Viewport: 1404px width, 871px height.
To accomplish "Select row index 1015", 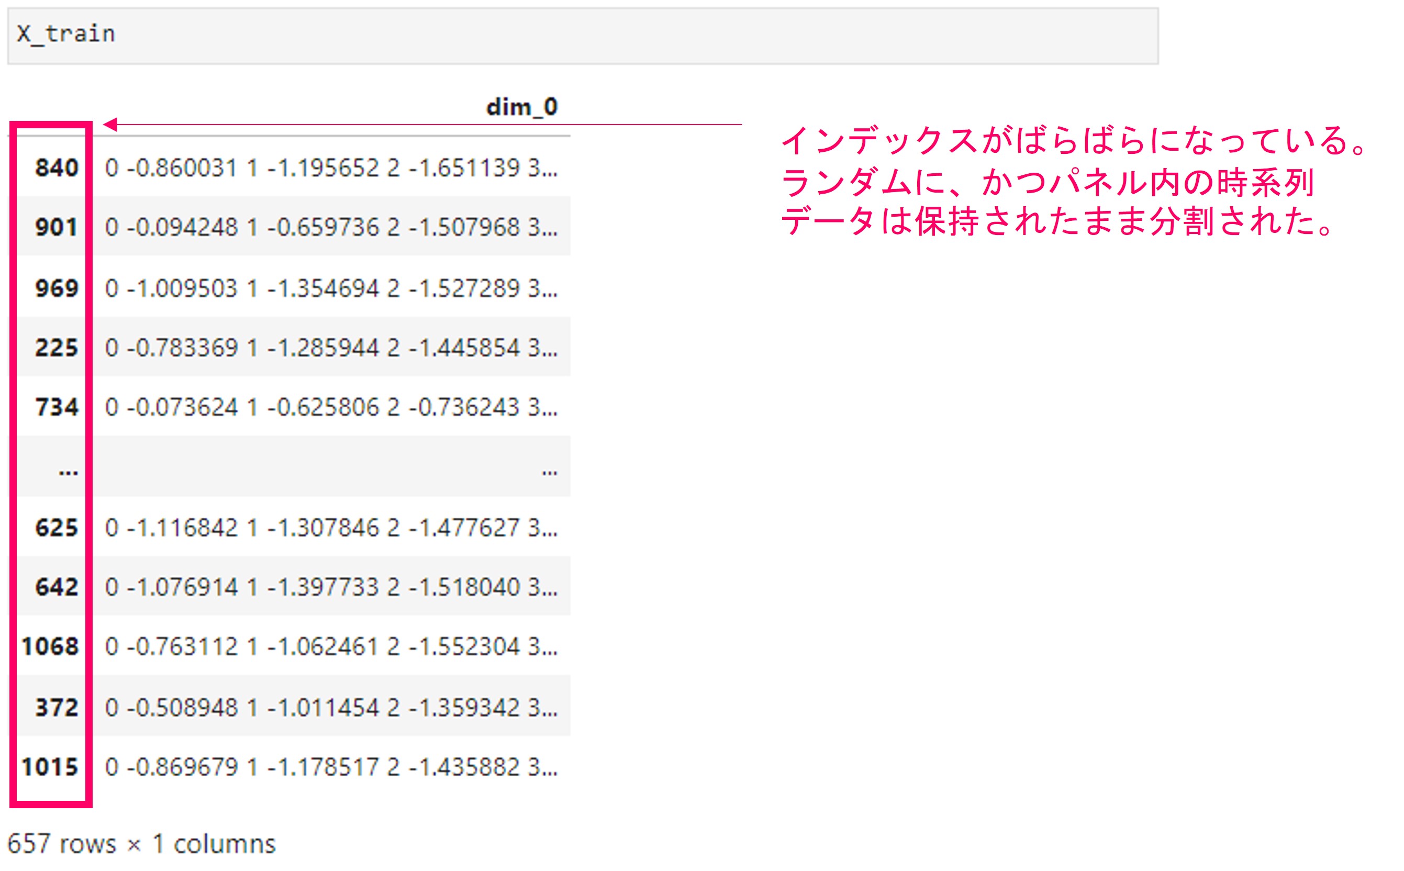I will coord(50,767).
